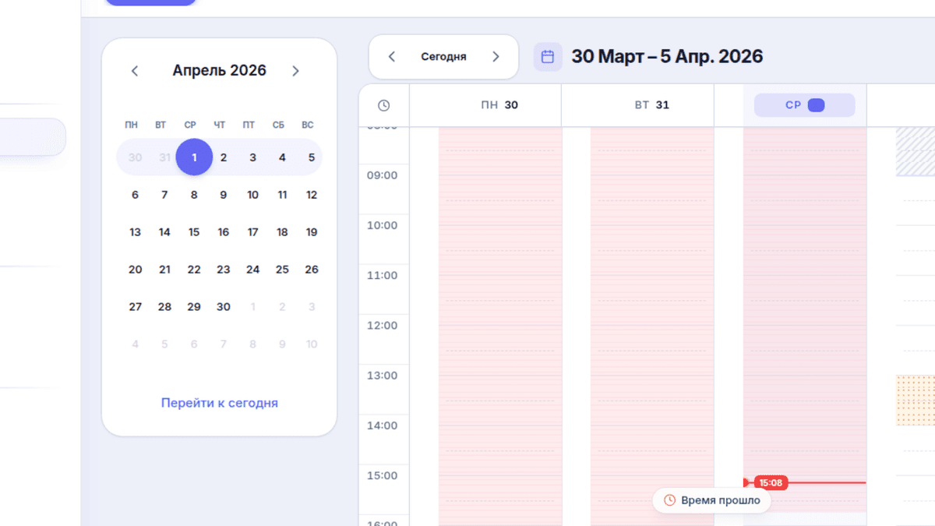Select April 1 in mini calendar
This screenshot has width=935, height=526.
pyautogui.click(x=194, y=157)
